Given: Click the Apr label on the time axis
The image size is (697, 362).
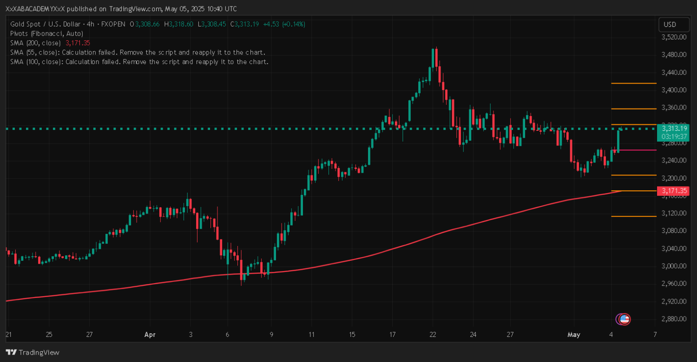Looking at the screenshot, I should tap(150, 334).
